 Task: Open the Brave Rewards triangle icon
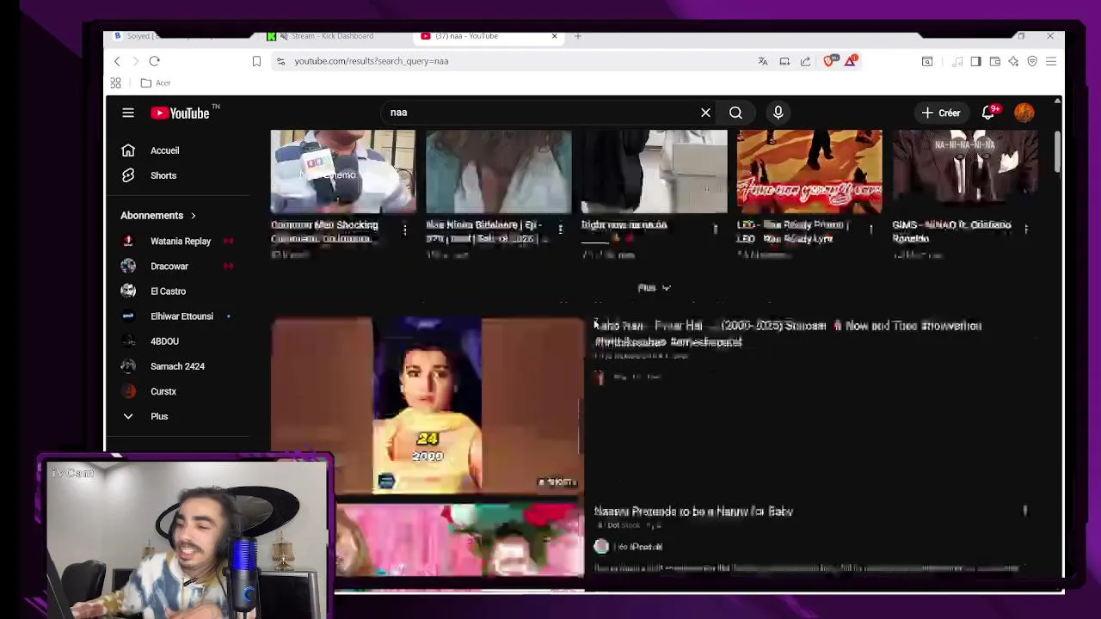coord(851,61)
